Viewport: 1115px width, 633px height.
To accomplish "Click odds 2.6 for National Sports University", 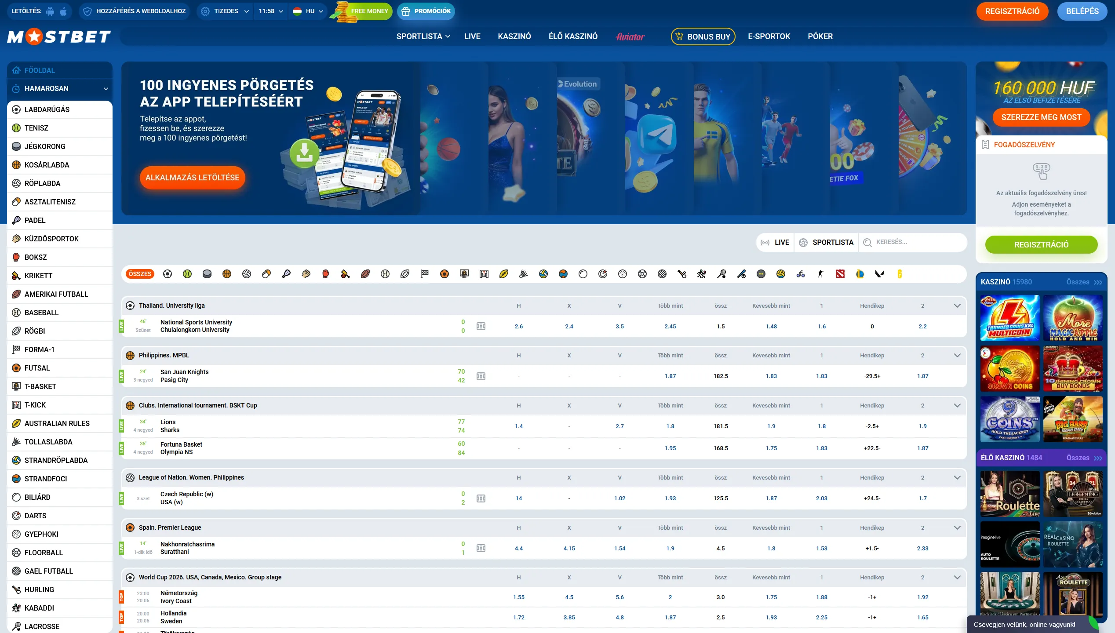I will 519,326.
